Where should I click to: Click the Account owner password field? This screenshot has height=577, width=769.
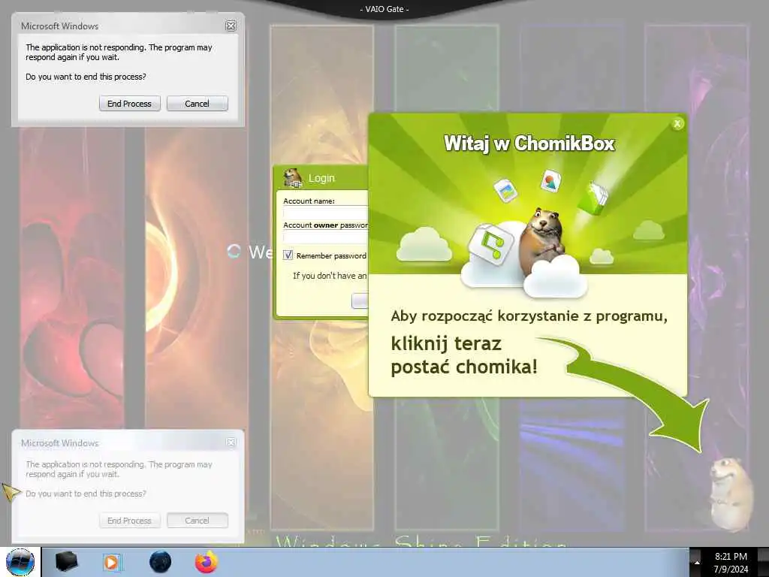[x=326, y=237]
